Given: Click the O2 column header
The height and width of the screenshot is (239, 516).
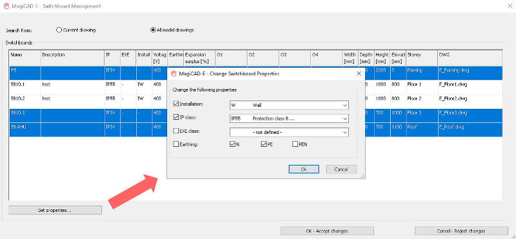Looking at the screenshot, I should coord(263,58).
